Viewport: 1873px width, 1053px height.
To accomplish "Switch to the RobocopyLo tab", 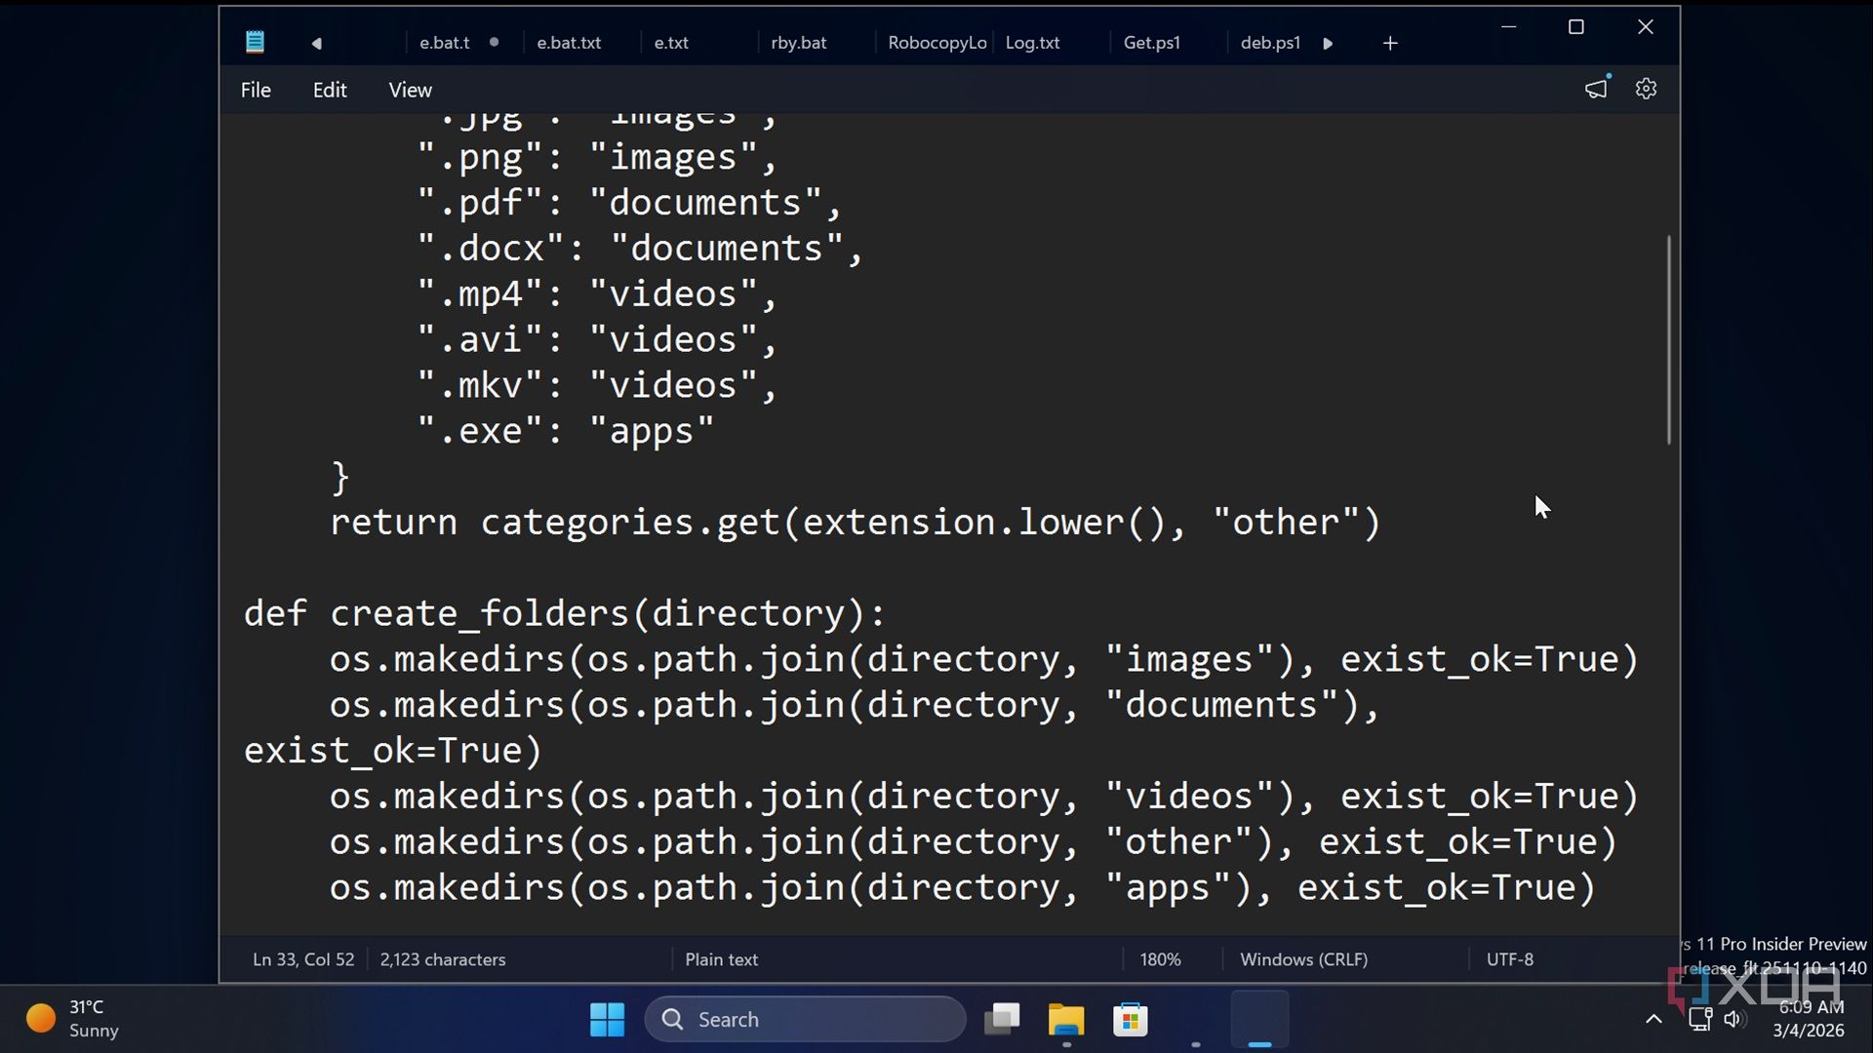I will tap(936, 43).
